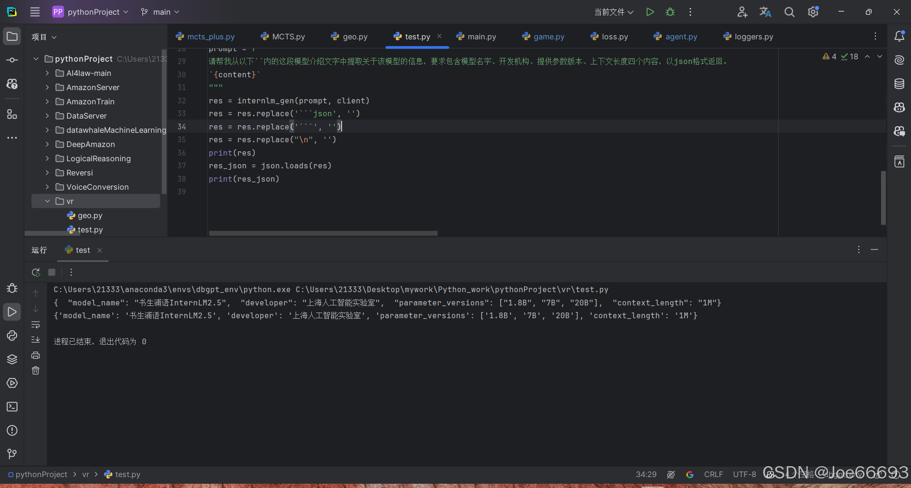Screen dimensions: 911x488
Task: Go to next highlighted problem arrow
Action: (x=880, y=56)
